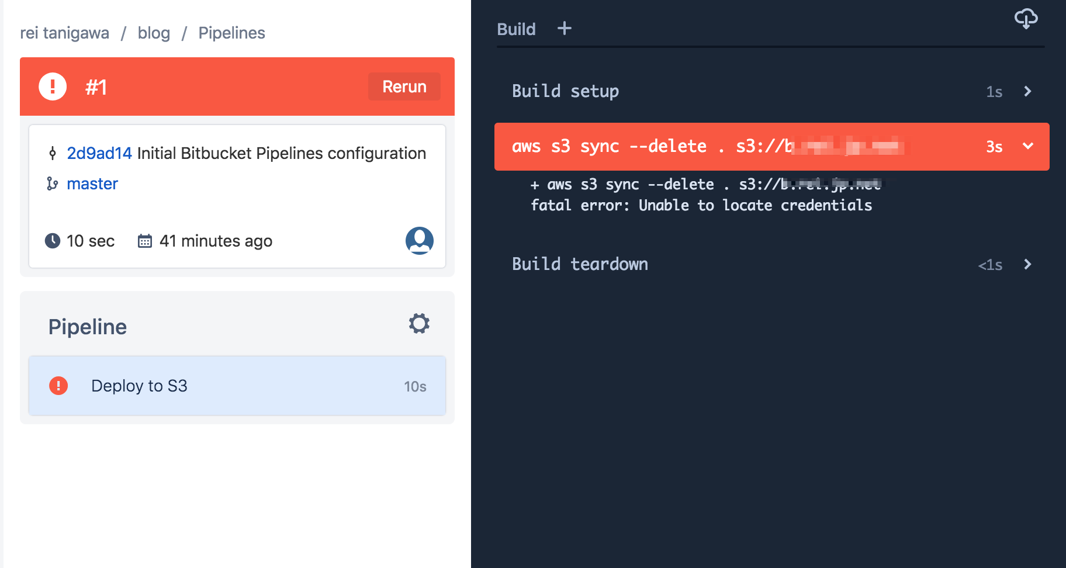Click the user avatar in the commit card
Viewport: 1066px width, 568px height.
pos(420,241)
